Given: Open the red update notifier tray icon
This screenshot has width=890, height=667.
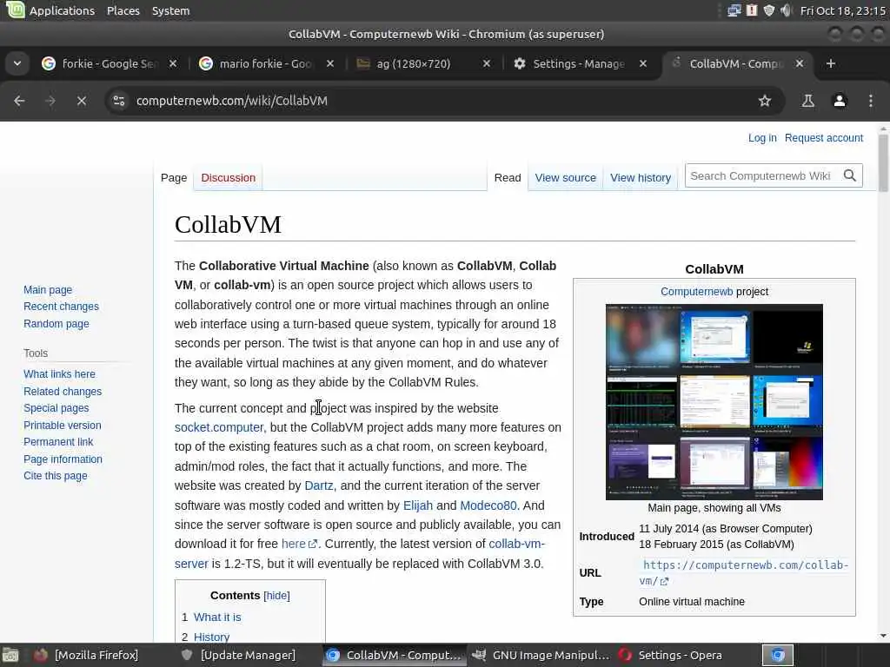Looking at the screenshot, I should click(752, 10).
